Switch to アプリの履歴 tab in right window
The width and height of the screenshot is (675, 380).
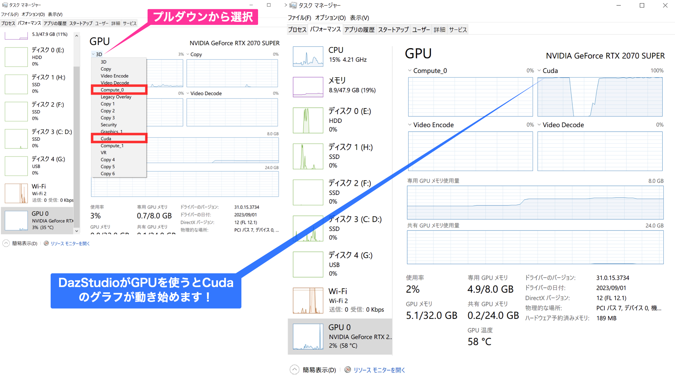click(359, 30)
